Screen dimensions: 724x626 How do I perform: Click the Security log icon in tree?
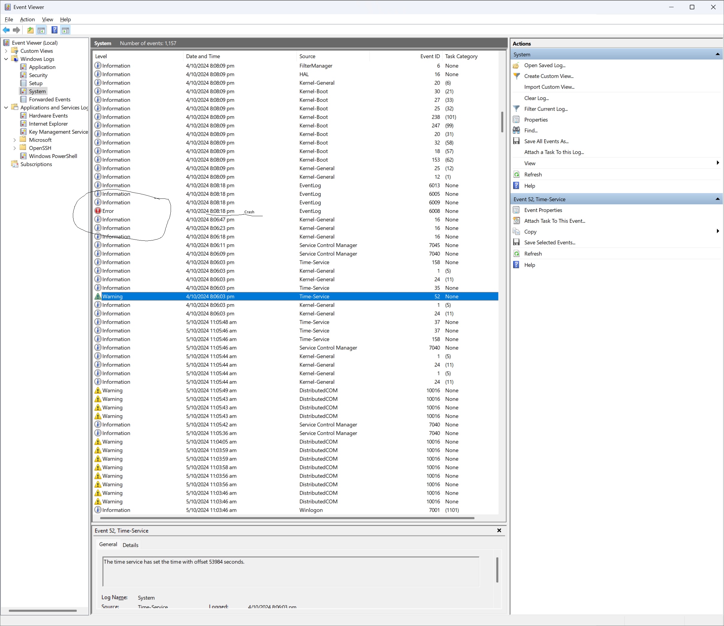23,75
